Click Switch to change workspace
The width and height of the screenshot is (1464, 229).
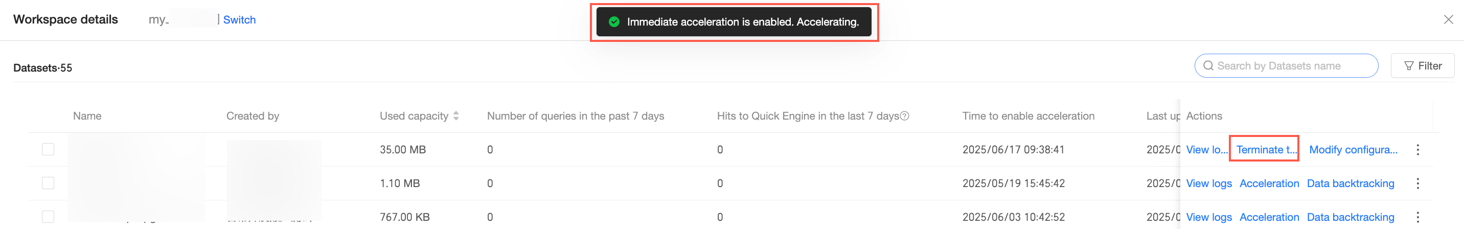(x=239, y=20)
